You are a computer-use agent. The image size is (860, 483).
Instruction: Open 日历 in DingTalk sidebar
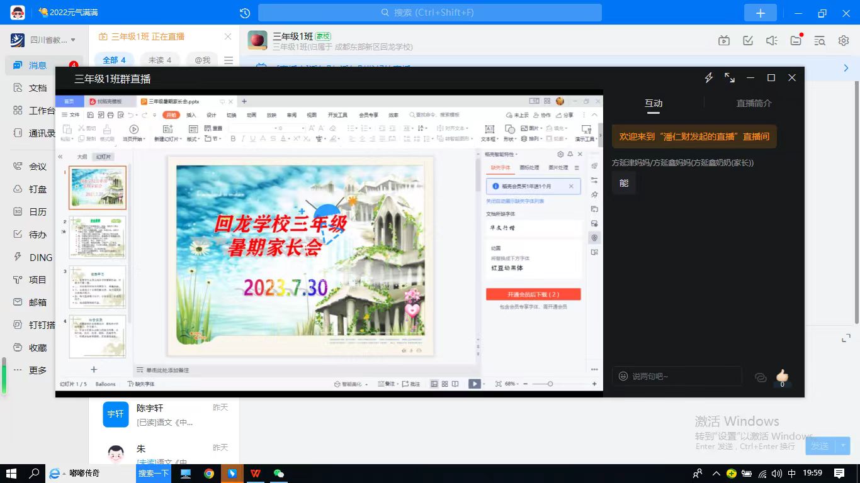coord(38,212)
